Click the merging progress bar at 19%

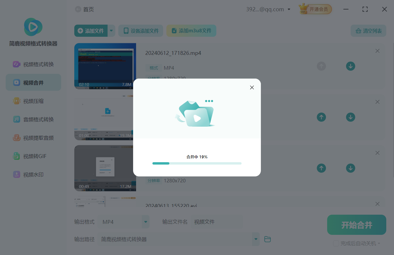pyautogui.click(x=197, y=163)
